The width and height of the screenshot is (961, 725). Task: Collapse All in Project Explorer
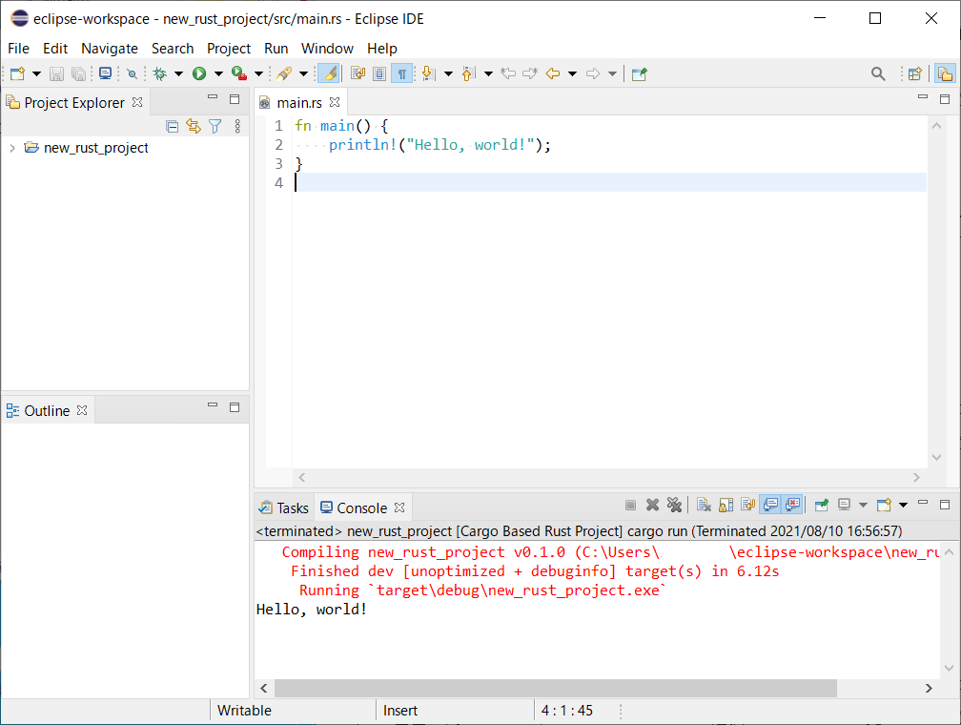click(x=173, y=126)
